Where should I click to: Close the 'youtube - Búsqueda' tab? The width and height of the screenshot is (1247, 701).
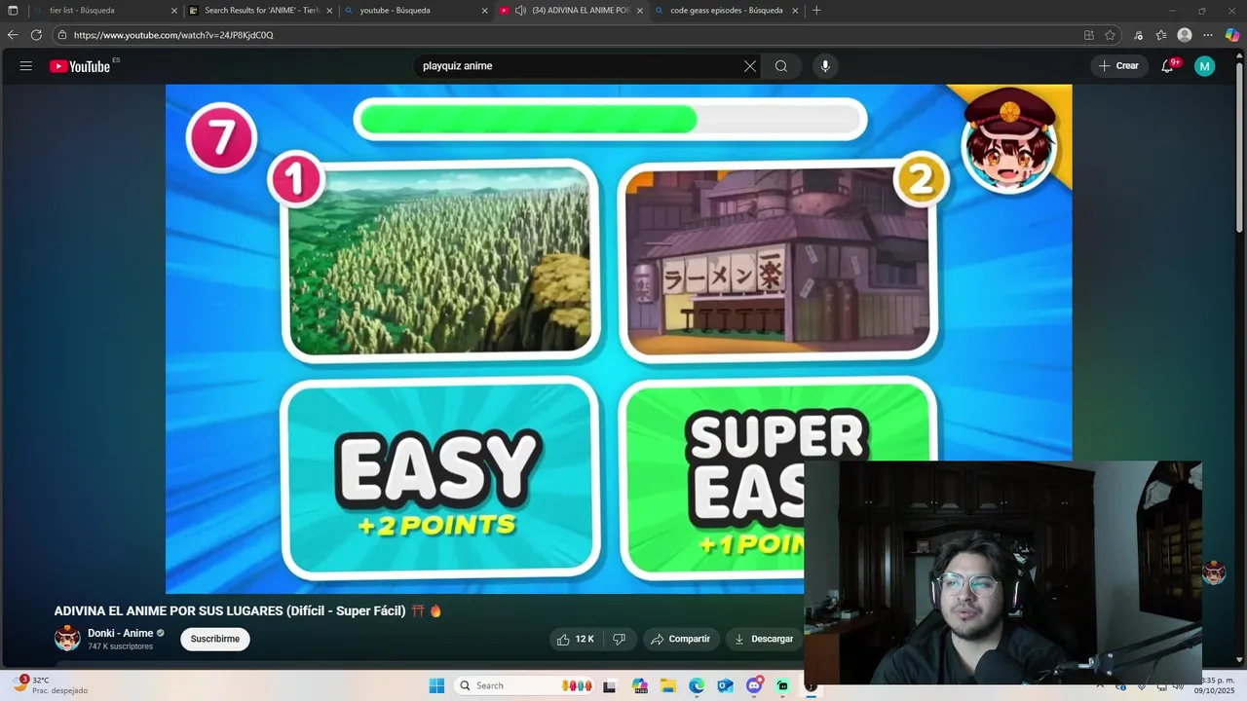coord(484,11)
